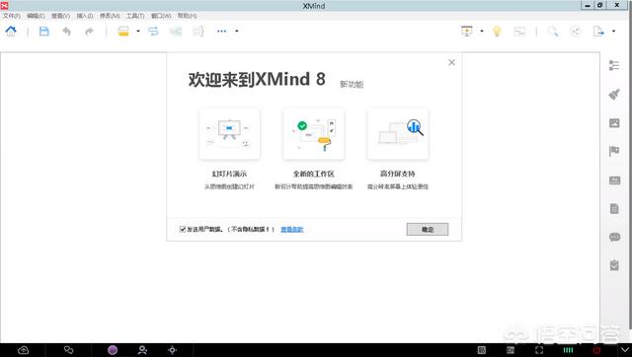Open the themes icon in right sidebar

[x=614, y=180]
